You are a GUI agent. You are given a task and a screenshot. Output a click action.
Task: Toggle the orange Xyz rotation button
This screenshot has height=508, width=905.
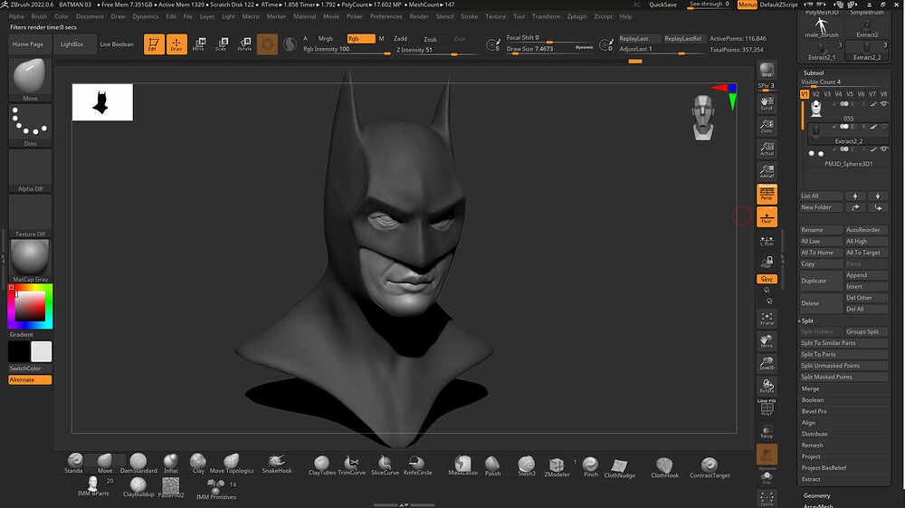coord(767,279)
